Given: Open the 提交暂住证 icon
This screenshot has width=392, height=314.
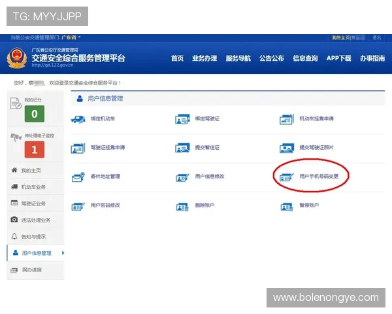Looking at the screenshot, I should (x=182, y=148).
